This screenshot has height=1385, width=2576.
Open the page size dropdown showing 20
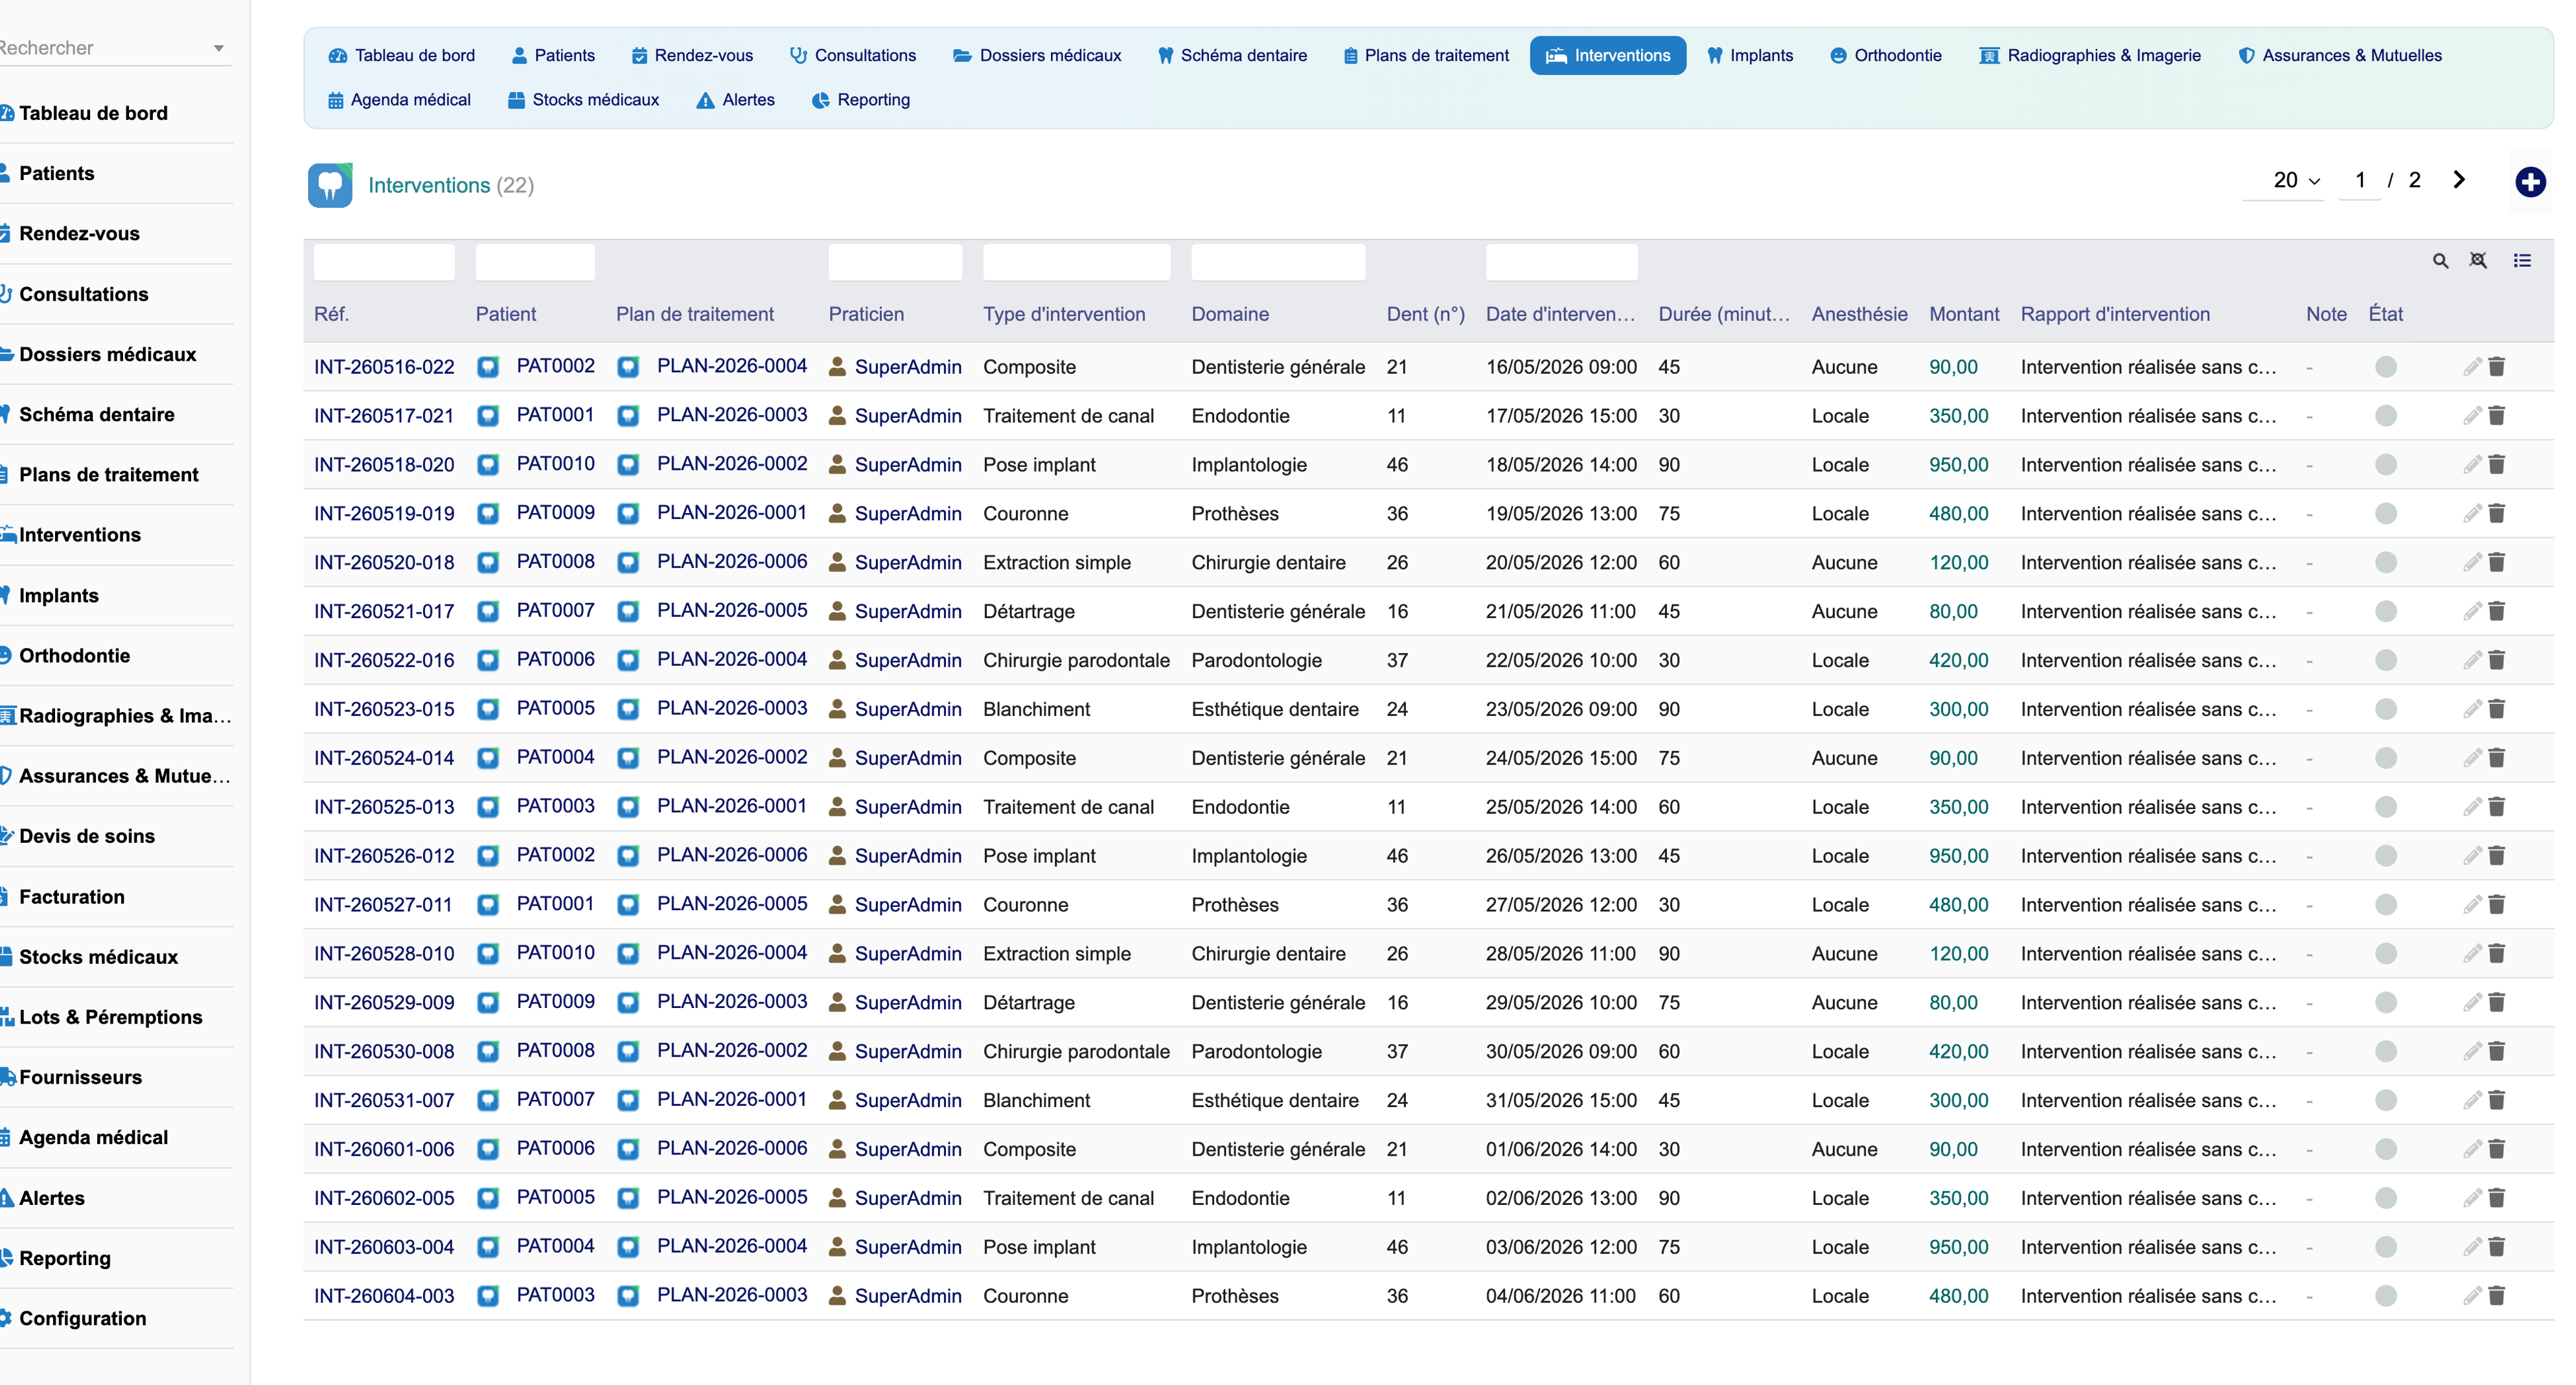(x=2284, y=181)
